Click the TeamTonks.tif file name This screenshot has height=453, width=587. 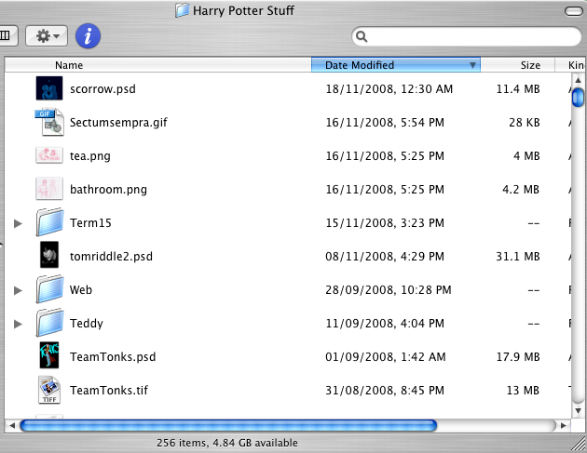point(109,390)
